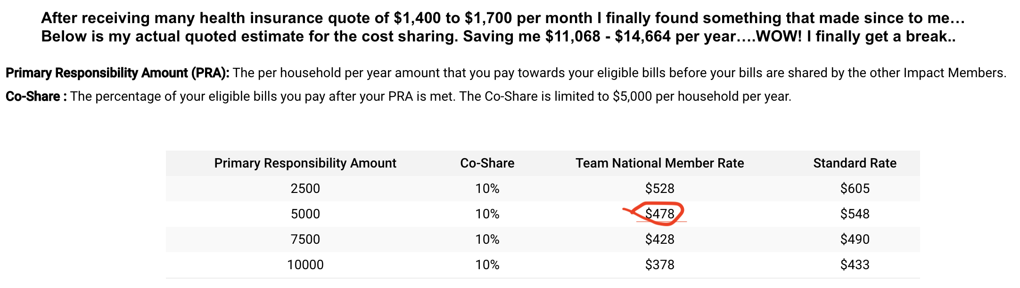
Task: Click the $428 member rate cell
Action: tap(659, 240)
